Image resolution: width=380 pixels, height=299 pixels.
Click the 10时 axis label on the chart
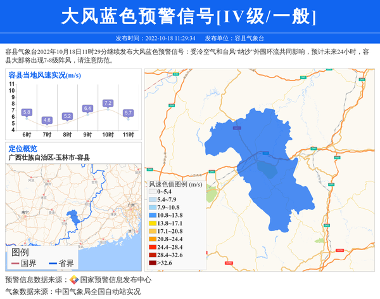[108, 135]
